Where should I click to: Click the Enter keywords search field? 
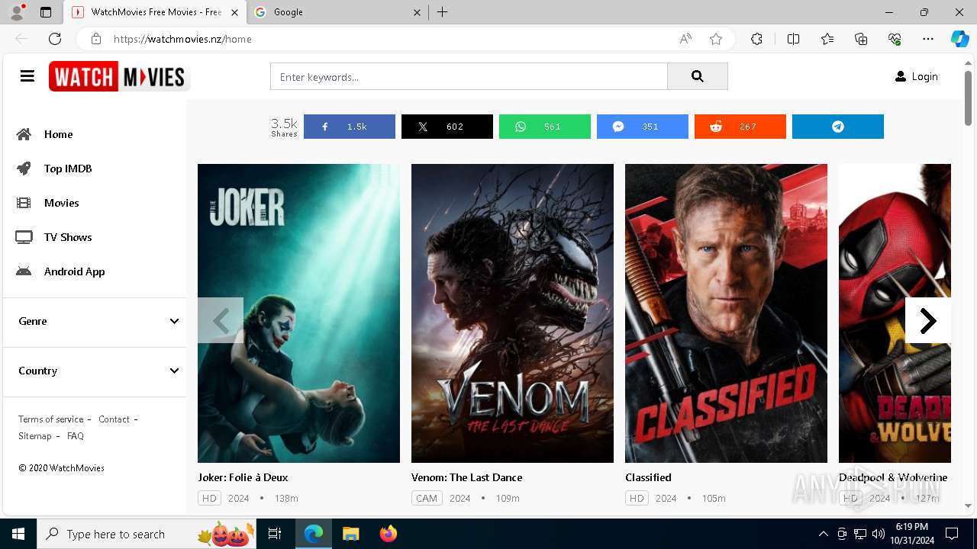[469, 76]
